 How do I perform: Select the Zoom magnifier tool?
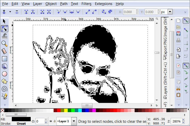tap(4, 43)
